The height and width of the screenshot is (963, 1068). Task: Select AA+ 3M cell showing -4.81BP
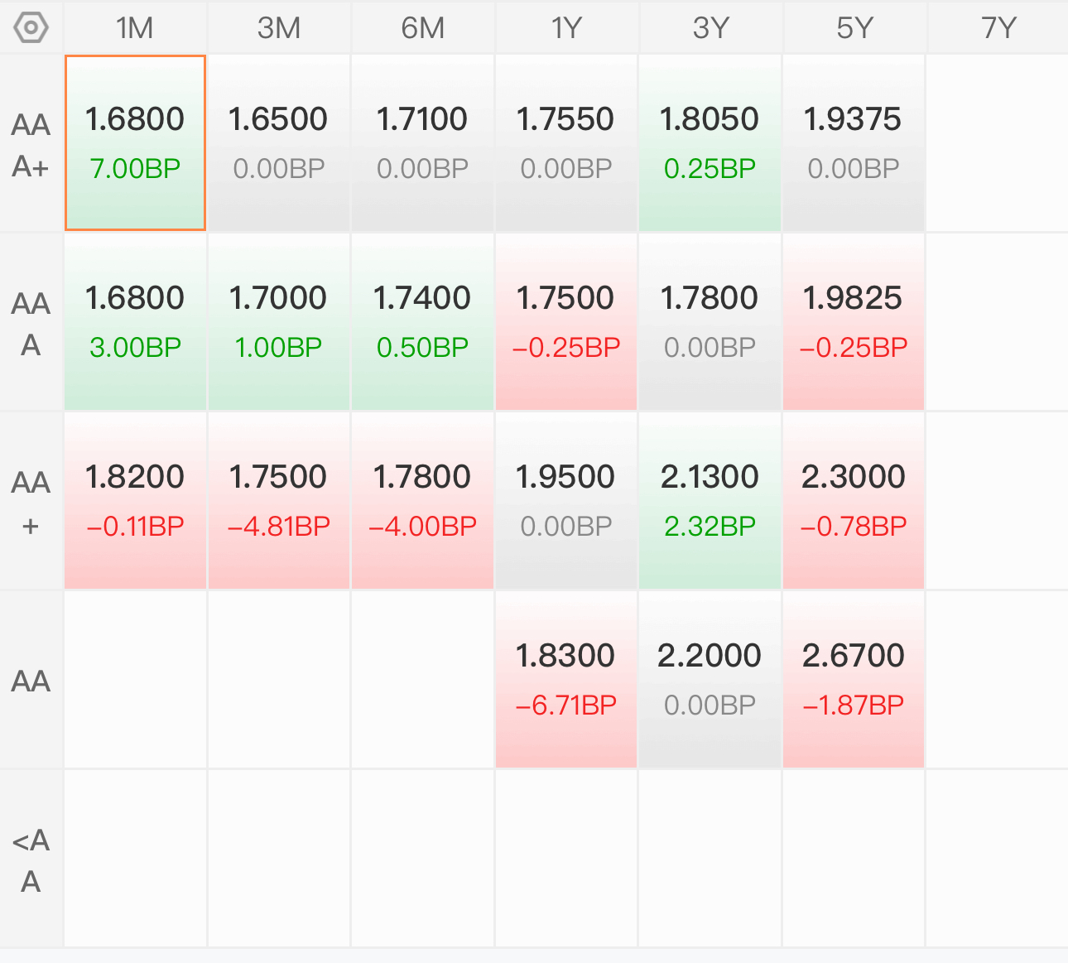click(278, 501)
